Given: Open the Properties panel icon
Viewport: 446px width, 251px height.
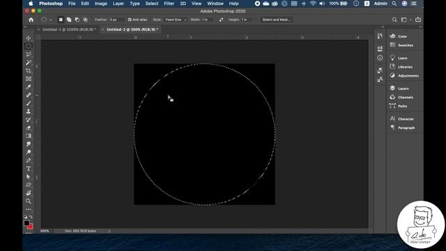Looking at the screenshot, I should (x=380, y=49).
